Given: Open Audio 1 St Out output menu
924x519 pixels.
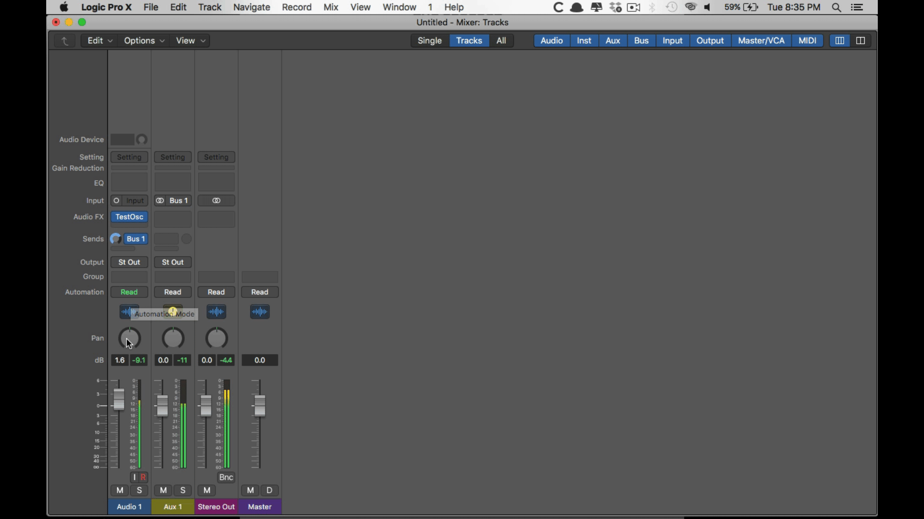Looking at the screenshot, I should point(129,262).
